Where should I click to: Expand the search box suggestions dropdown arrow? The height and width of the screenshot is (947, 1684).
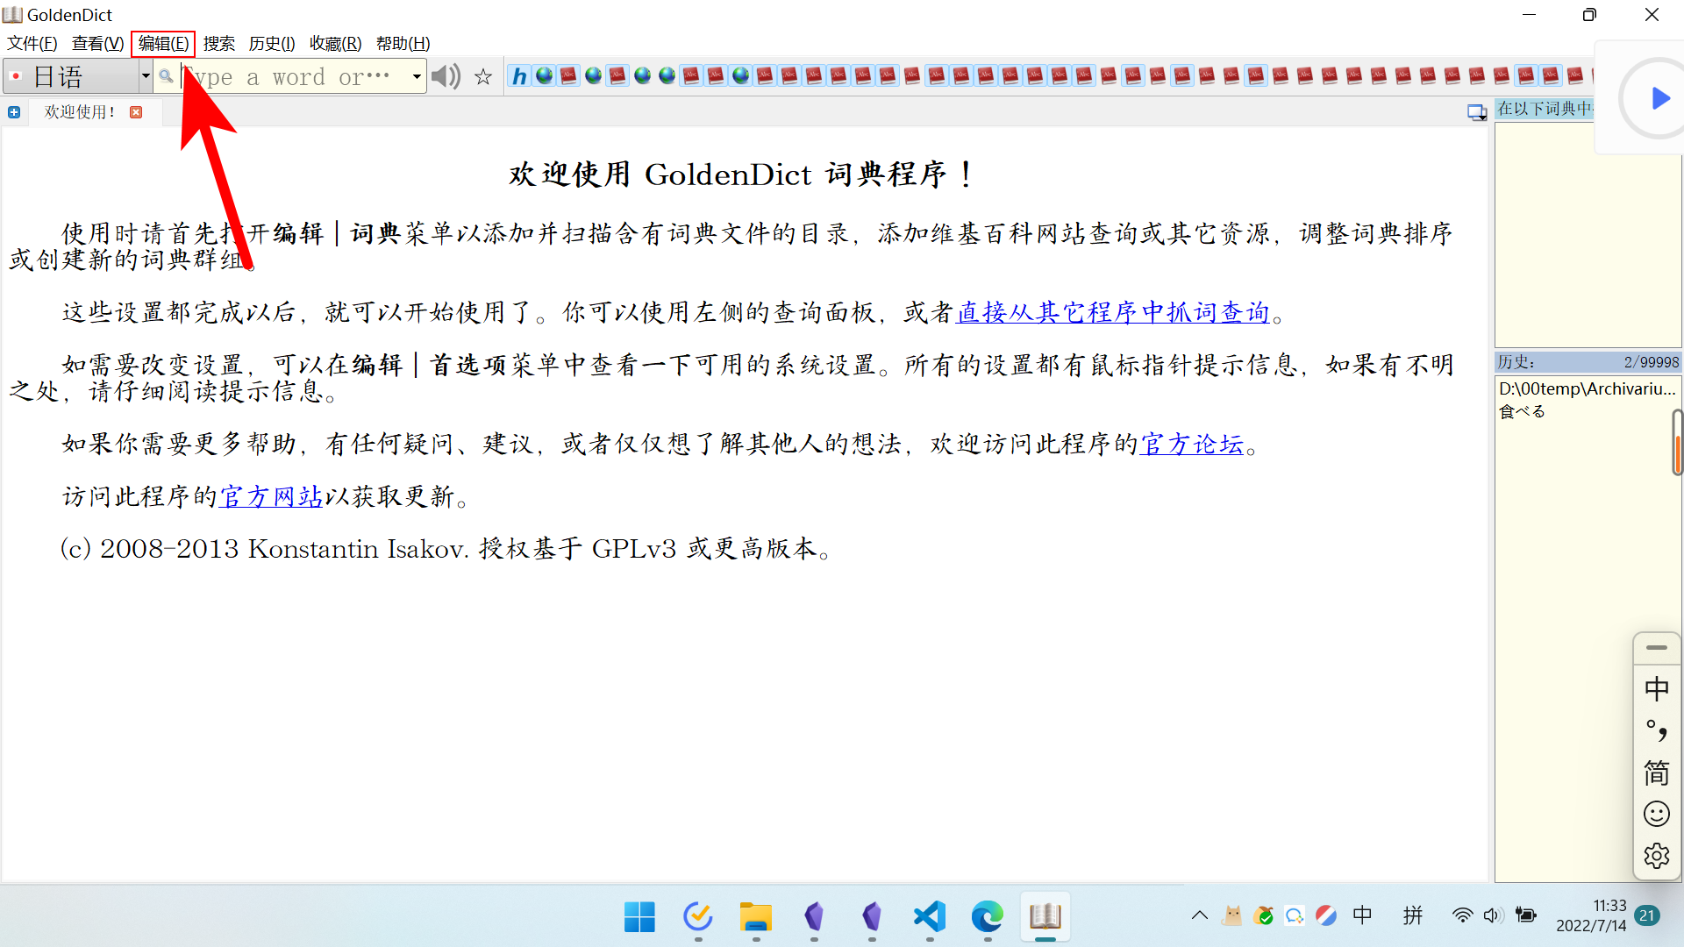(x=417, y=77)
